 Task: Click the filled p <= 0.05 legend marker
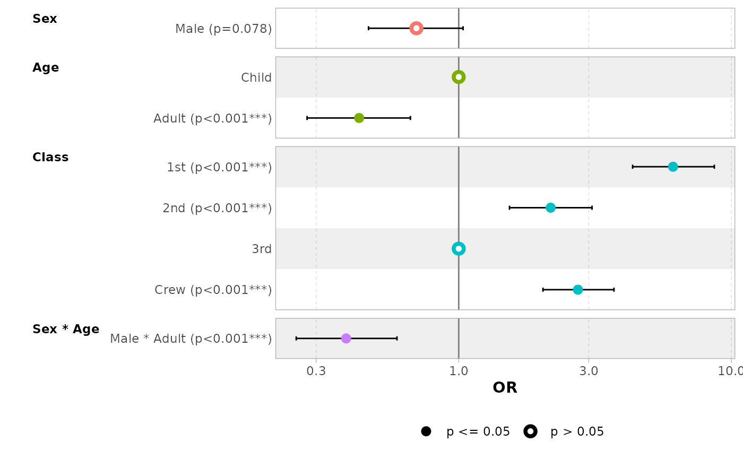[x=426, y=431]
